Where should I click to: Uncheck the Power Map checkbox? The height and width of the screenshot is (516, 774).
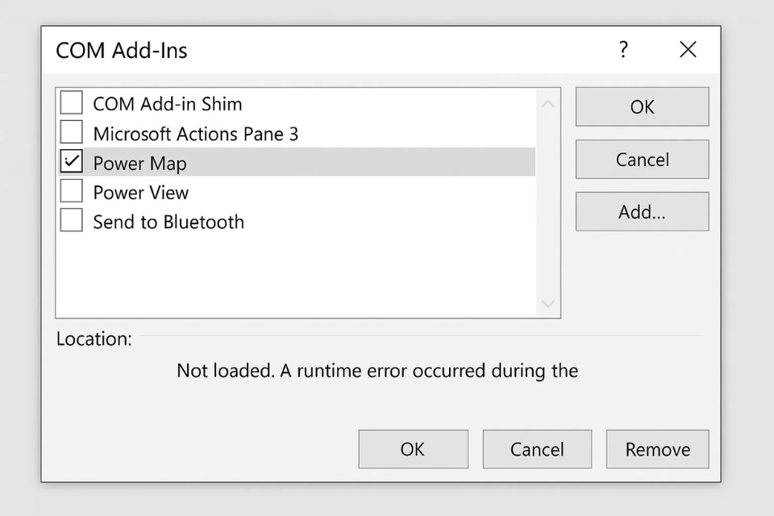[72, 162]
